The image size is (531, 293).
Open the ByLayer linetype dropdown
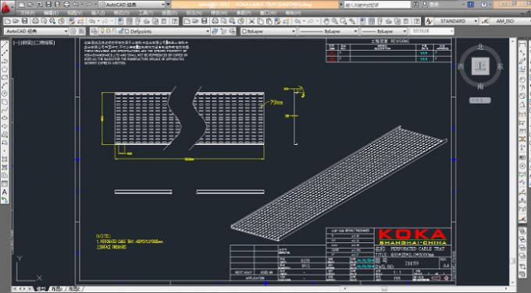(355, 31)
